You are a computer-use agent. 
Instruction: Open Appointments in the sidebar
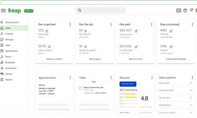point(11,51)
